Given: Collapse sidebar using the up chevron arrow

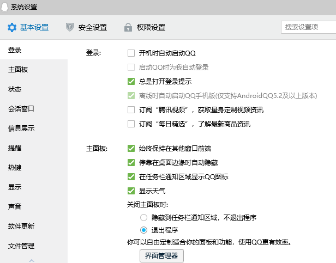Looking at the screenshot, I should point(32,260).
